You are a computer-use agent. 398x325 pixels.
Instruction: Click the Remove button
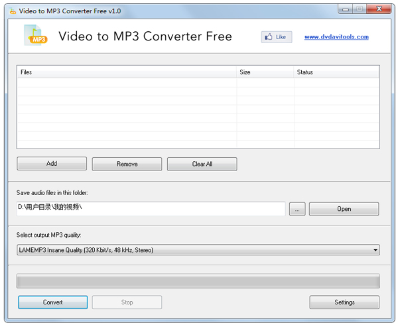pos(127,164)
